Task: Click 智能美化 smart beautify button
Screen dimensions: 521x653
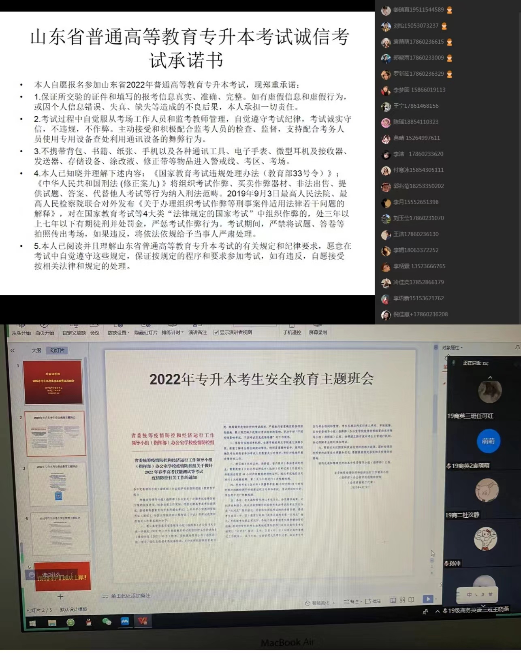Action: 320,603
